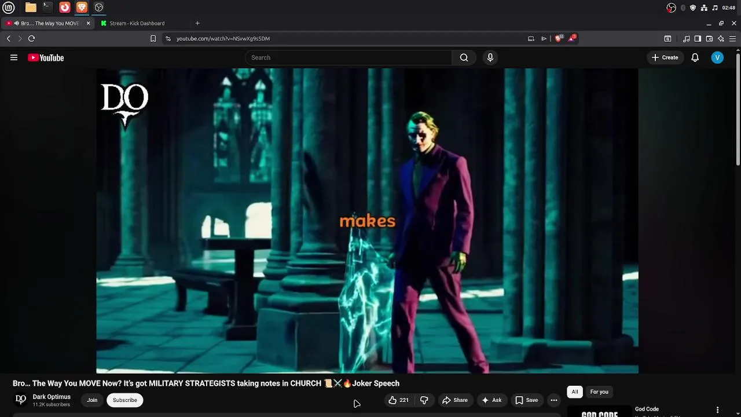Open the browser hamburger main menu
This screenshot has width=741, height=417.
point(732,38)
